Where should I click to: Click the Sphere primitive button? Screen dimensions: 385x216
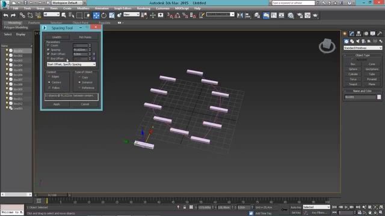(x=353, y=70)
